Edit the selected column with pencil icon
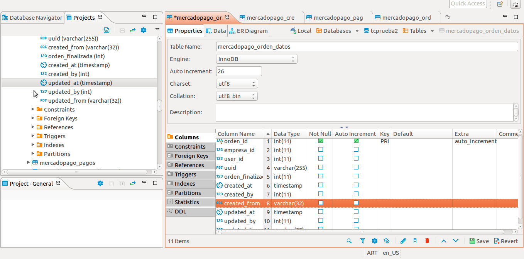Image resolution: width=524 pixels, height=259 pixels. [403, 241]
